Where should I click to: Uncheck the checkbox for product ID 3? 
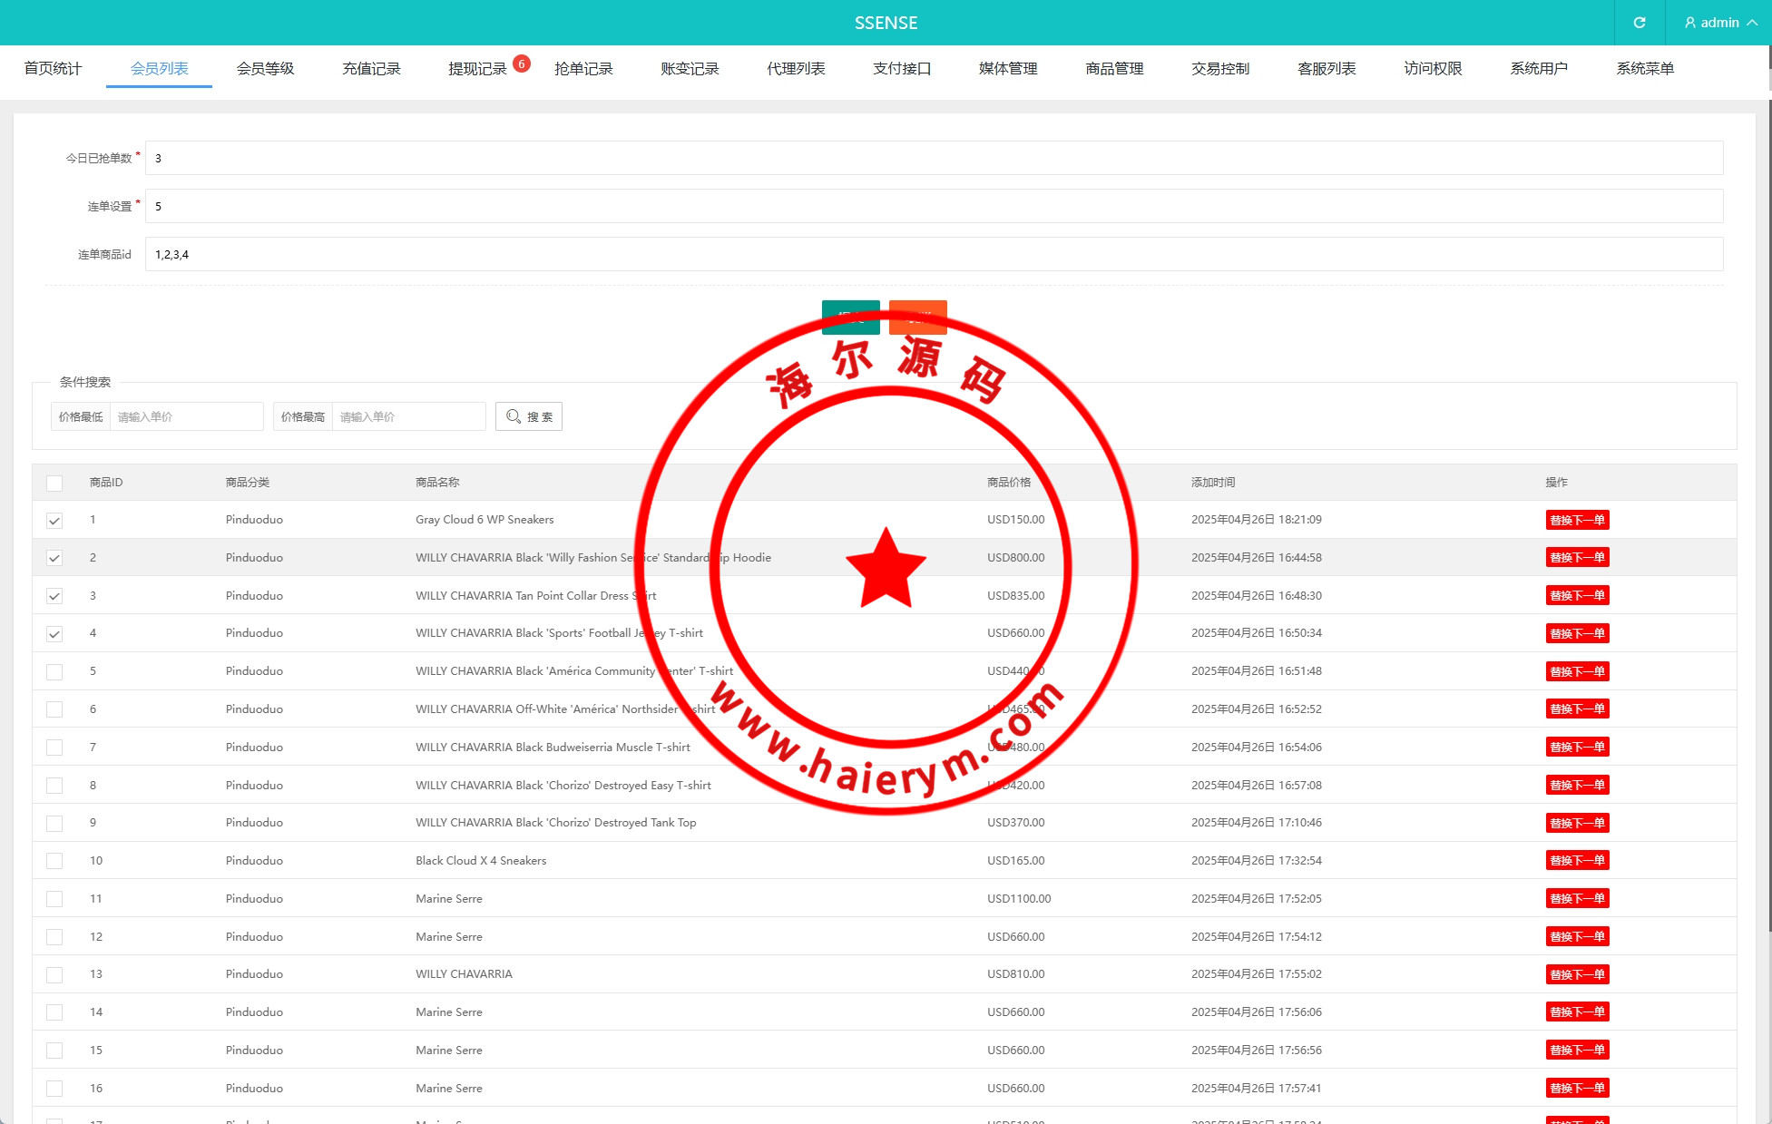pyautogui.click(x=54, y=596)
